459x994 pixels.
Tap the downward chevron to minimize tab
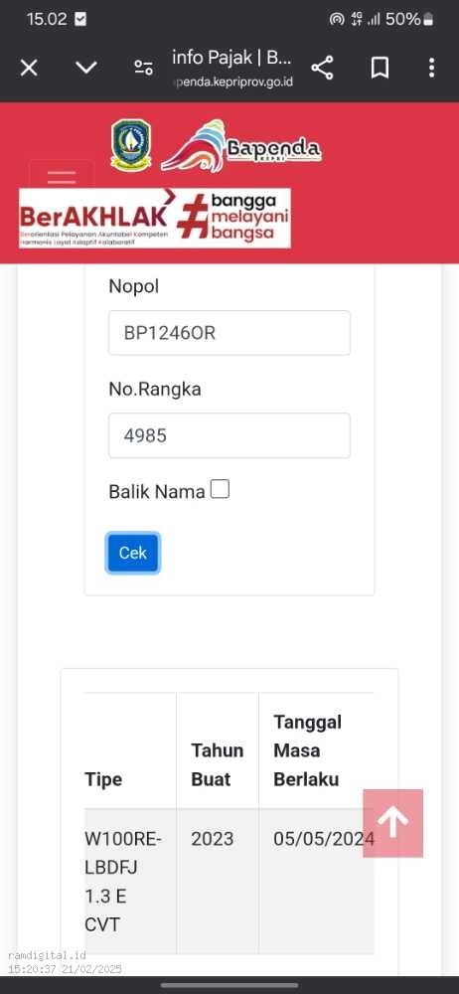pyautogui.click(x=86, y=68)
